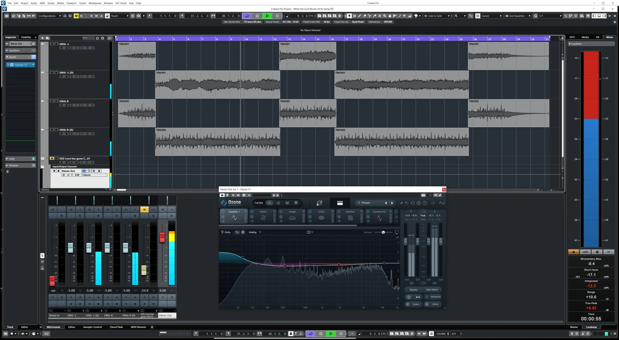The height and width of the screenshot is (340, 619).
Task: Click the Gain Match button in Ozone
Action: (432, 289)
